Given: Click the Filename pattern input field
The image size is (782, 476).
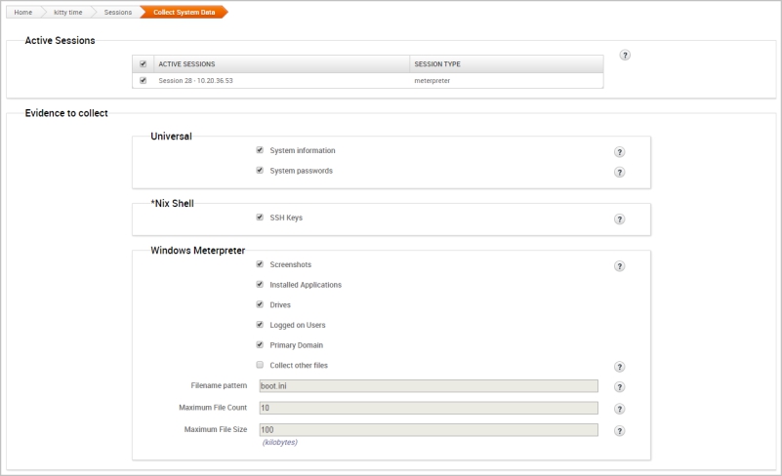Looking at the screenshot, I should pos(429,386).
